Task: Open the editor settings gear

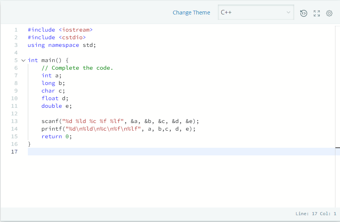Action: [329, 13]
